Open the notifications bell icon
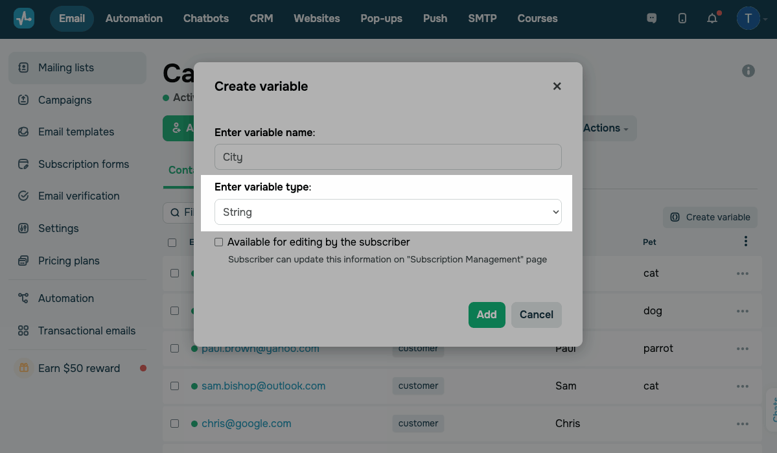Viewport: 777px width, 453px height. 712,18
